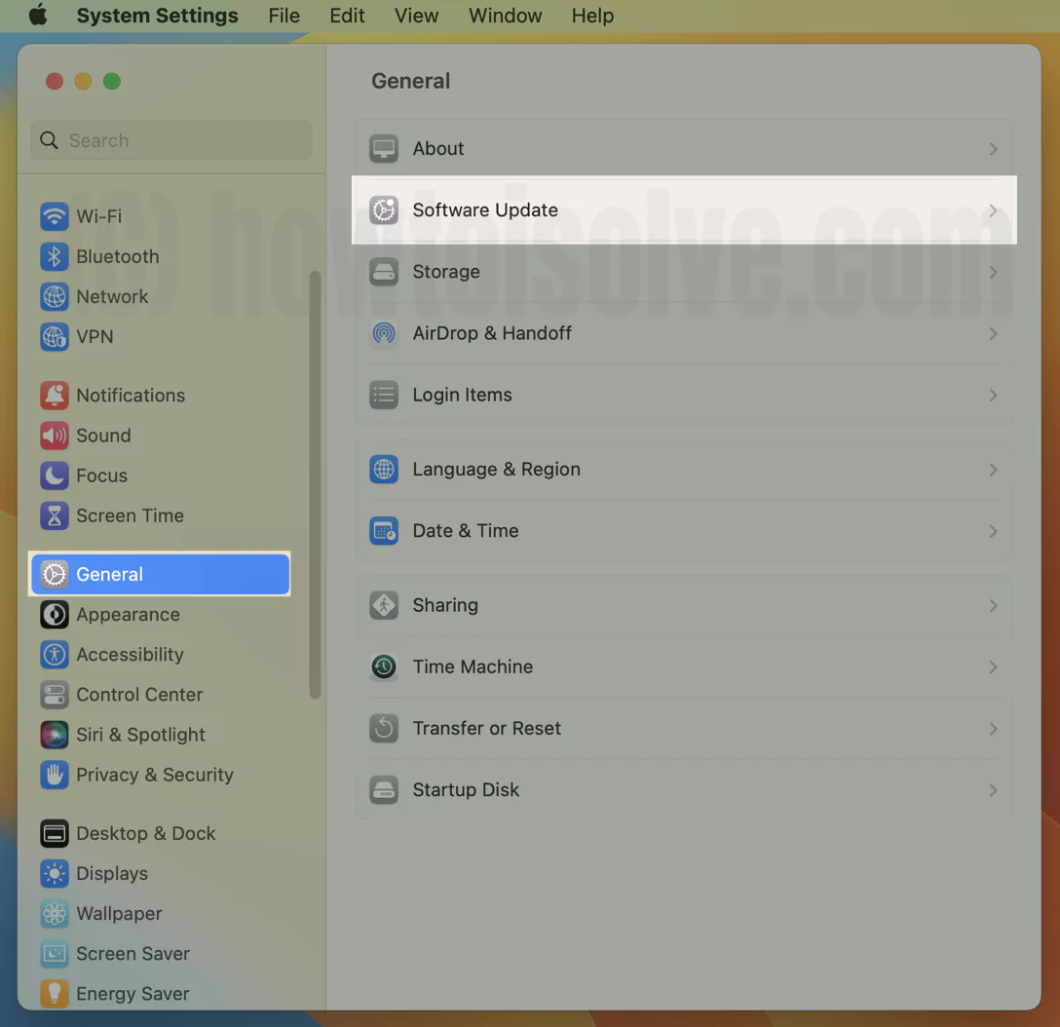The image size is (1060, 1027).
Task: Open the 'Login Items' label
Action: (463, 395)
